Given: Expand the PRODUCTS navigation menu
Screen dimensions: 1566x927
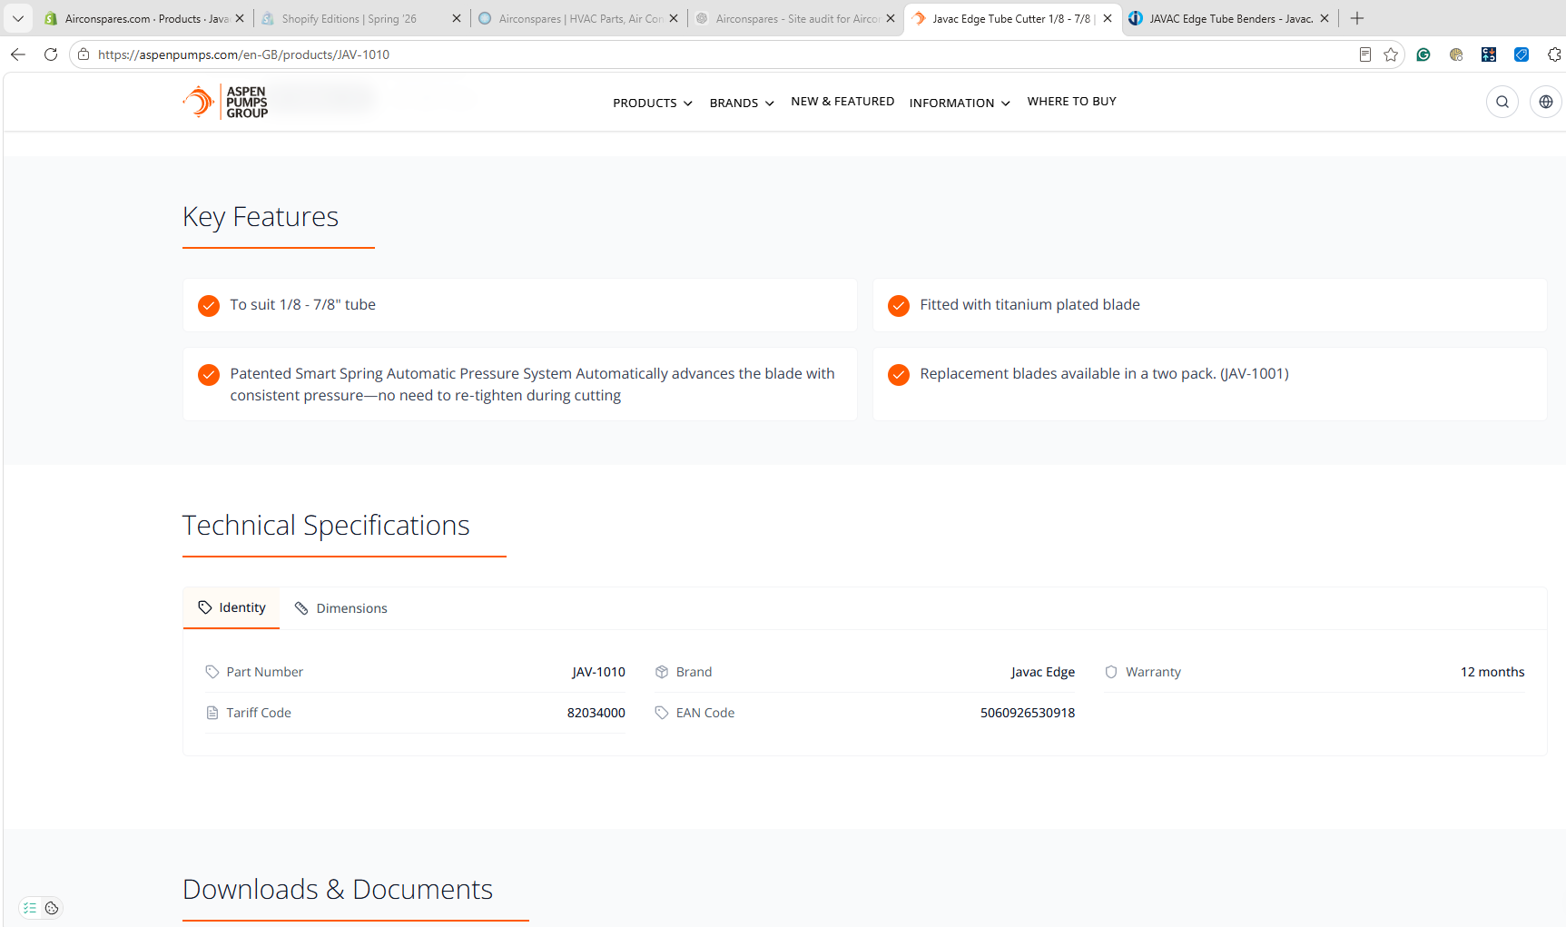Looking at the screenshot, I should [653, 103].
